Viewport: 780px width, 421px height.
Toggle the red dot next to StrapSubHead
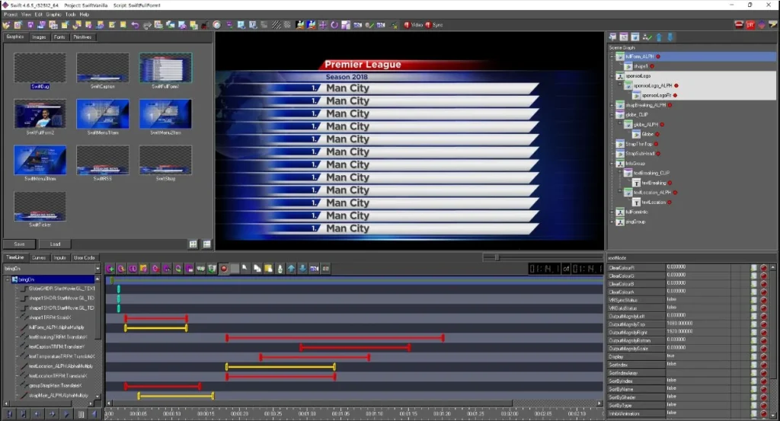pos(657,154)
